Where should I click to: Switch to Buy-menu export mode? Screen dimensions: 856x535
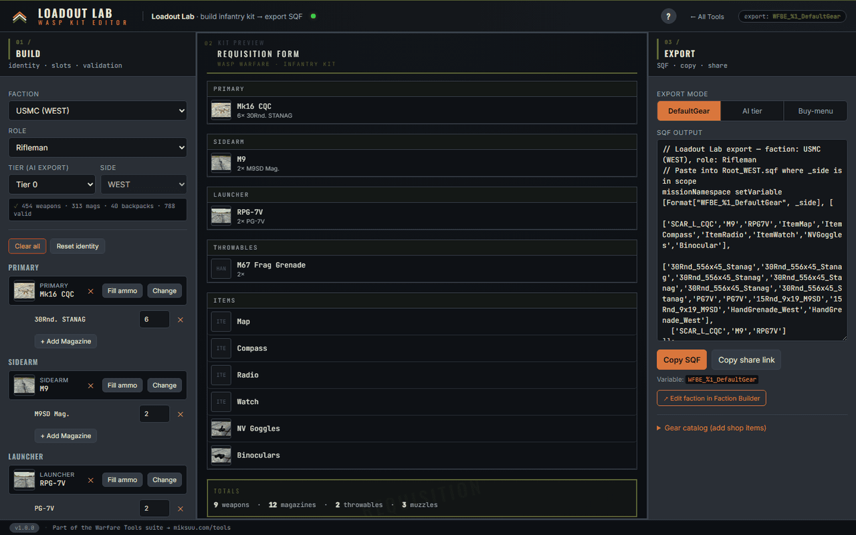tap(815, 111)
